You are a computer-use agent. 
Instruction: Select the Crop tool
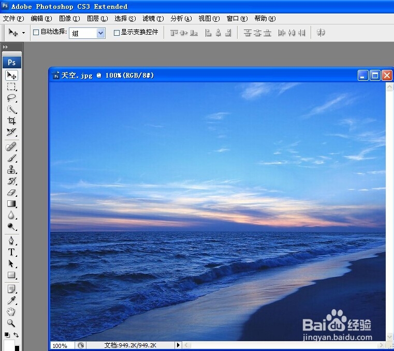tap(11, 121)
